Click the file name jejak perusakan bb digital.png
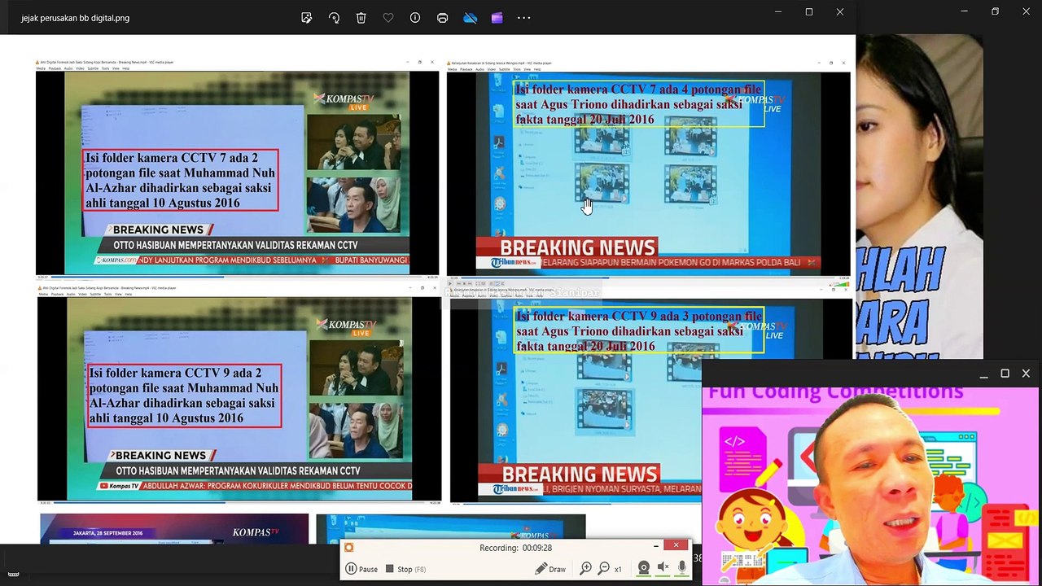This screenshot has width=1042, height=586. 75,18
